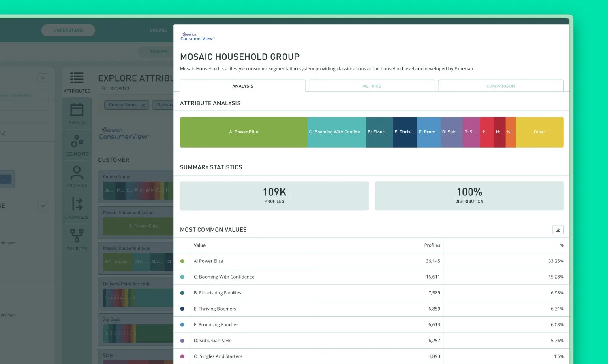The height and width of the screenshot is (364, 608).
Task: Click the 36,145 profiles value
Action: [433, 261]
